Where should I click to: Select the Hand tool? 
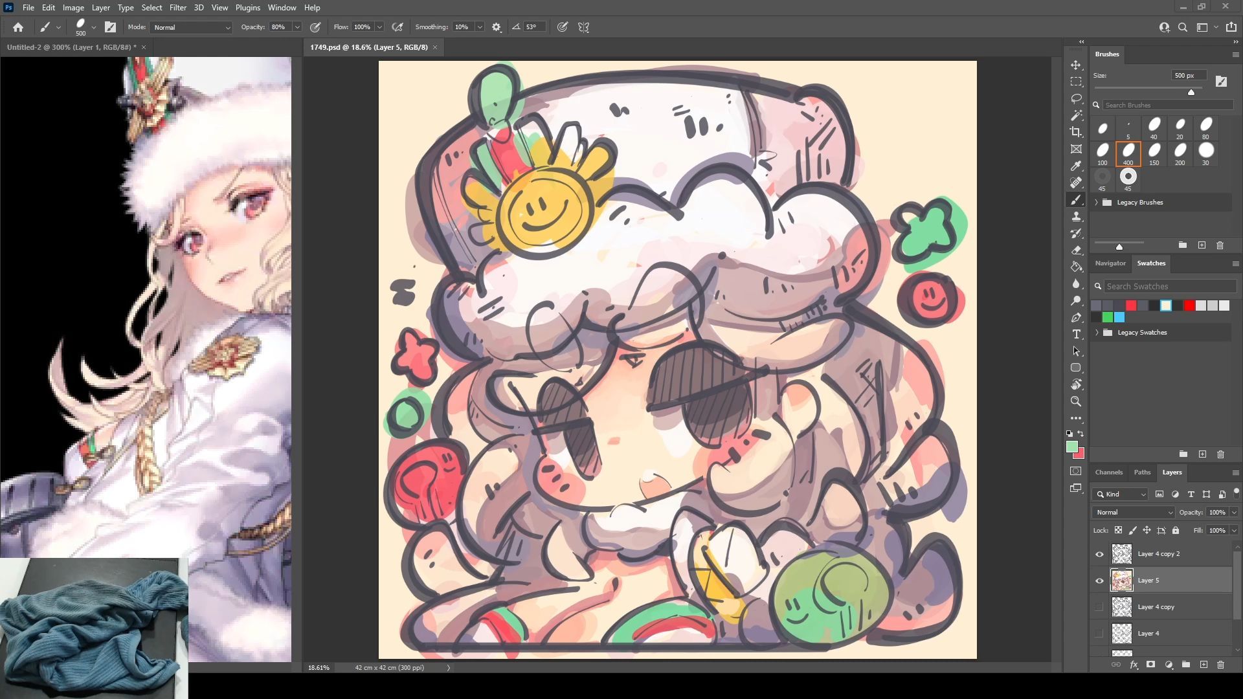coord(1076,385)
